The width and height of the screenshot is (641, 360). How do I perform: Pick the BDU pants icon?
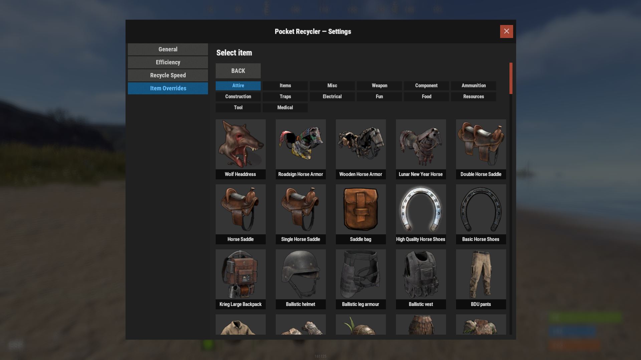(x=481, y=274)
